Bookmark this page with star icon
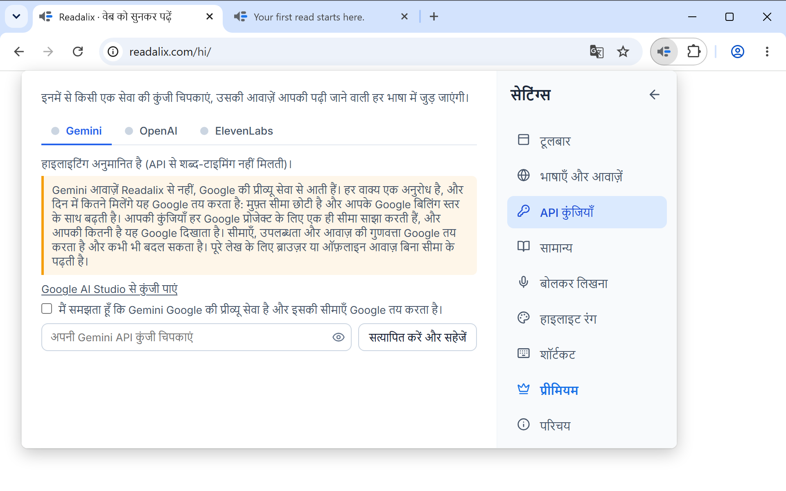Image resolution: width=786 pixels, height=491 pixels. click(623, 52)
